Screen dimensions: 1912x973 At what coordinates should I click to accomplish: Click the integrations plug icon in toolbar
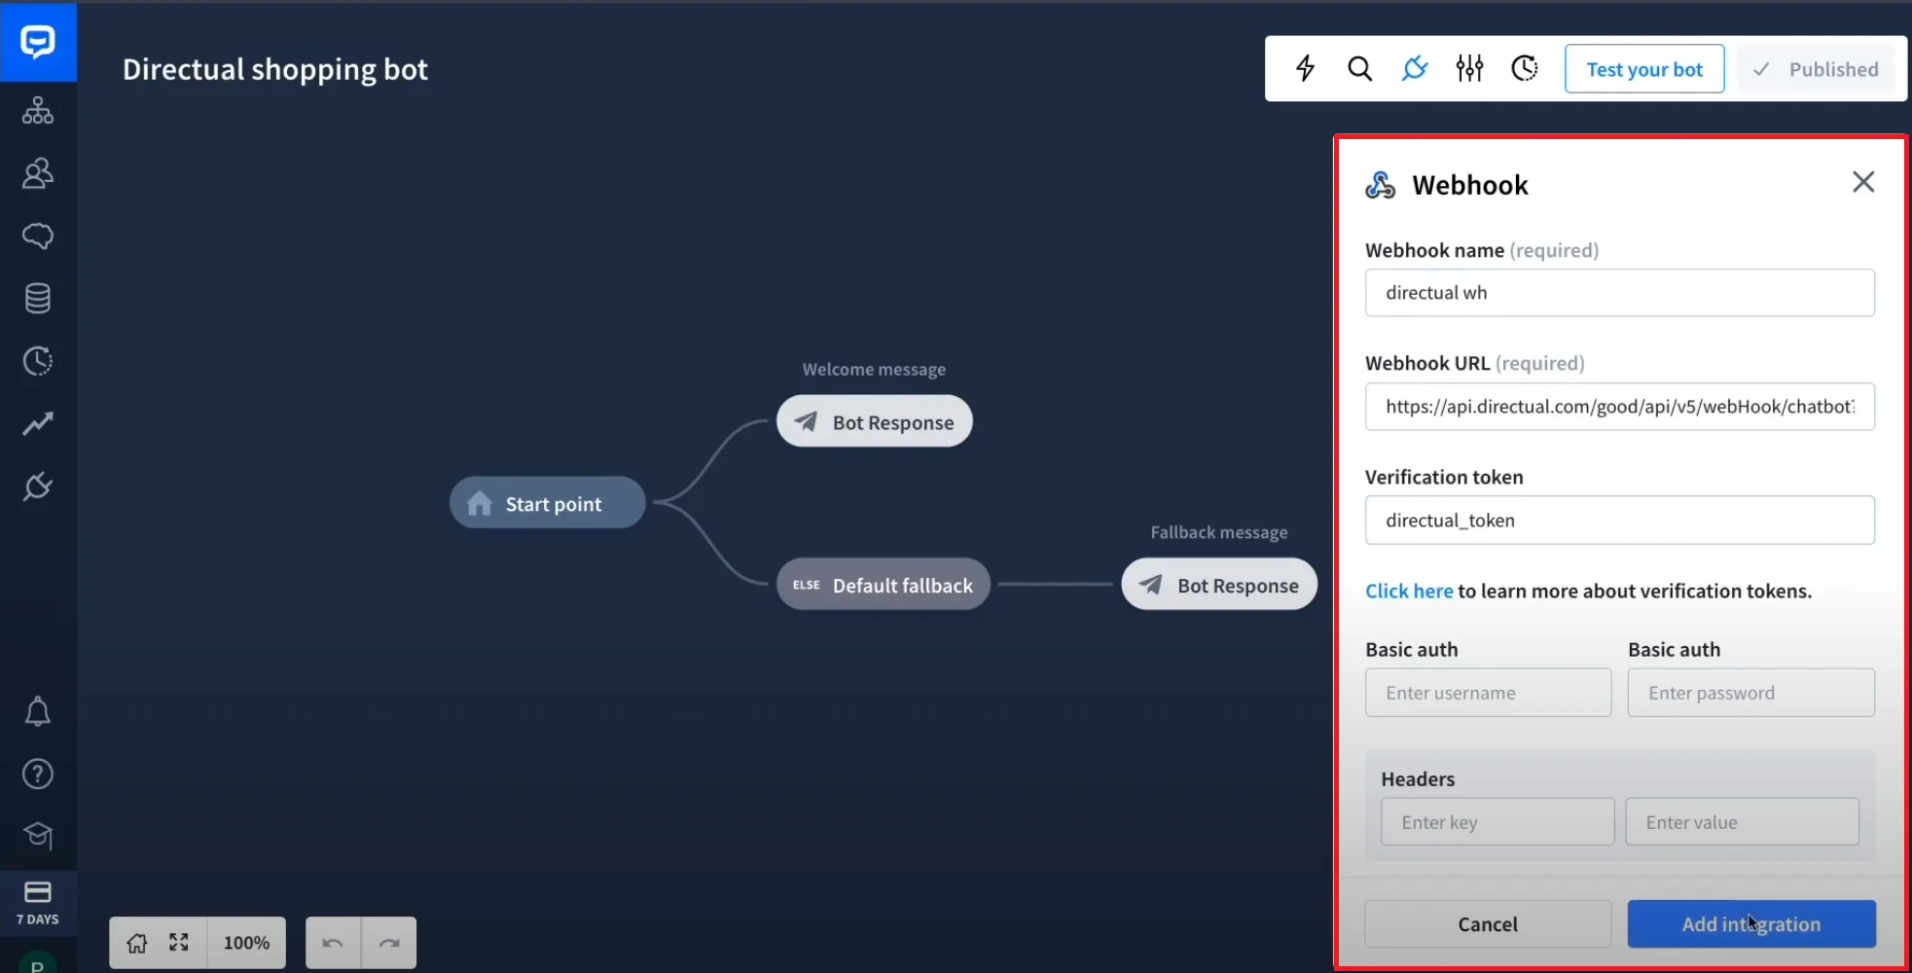[x=1414, y=68]
